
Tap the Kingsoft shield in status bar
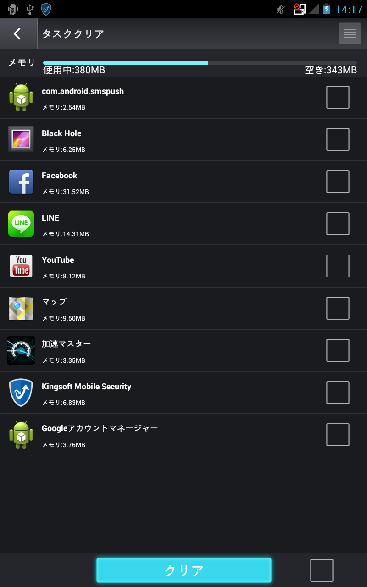click(46, 9)
